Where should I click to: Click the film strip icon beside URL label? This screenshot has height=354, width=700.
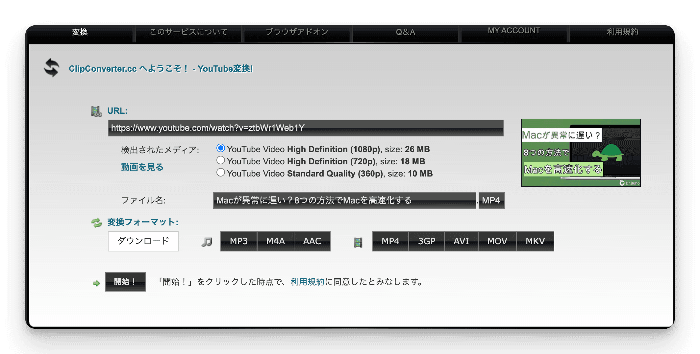pyautogui.click(x=96, y=111)
